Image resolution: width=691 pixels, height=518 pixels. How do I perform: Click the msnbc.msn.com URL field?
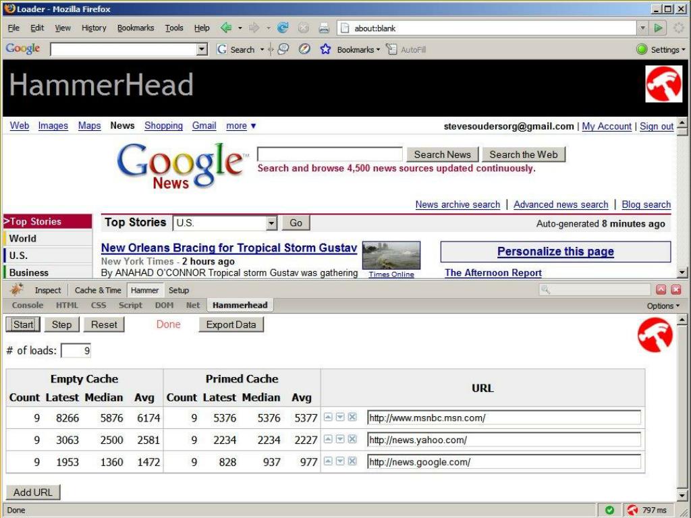503,418
